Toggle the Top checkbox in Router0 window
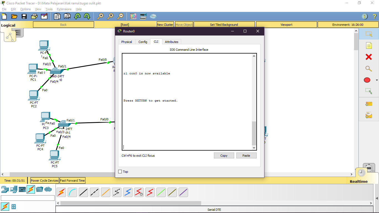The height and width of the screenshot is (213, 379). point(120,171)
